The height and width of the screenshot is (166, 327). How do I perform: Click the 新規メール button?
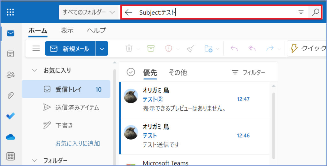pos(70,49)
